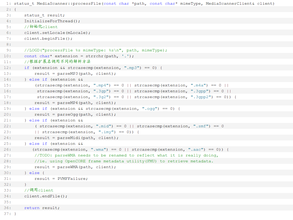This screenshot has width=293, height=220.
Task: Click the //TODO: parseWMA comment on line 27
Action: [126, 155]
